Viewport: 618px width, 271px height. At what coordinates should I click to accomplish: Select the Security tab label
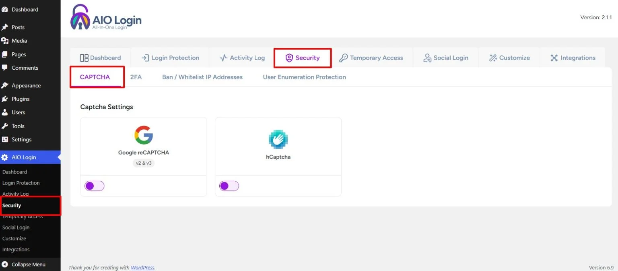307,58
